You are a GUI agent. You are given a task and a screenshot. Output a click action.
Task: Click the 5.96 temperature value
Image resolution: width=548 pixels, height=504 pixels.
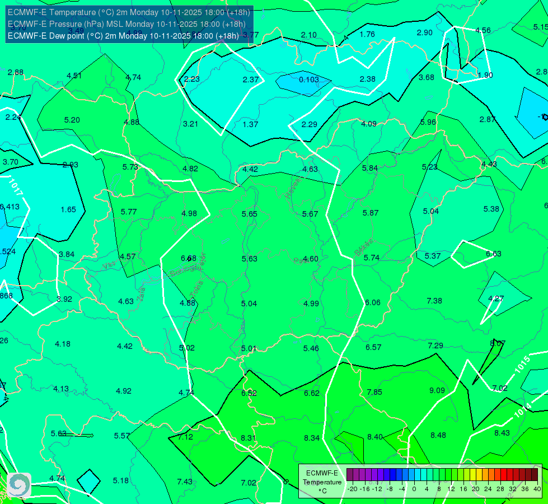[x=428, y=122]
